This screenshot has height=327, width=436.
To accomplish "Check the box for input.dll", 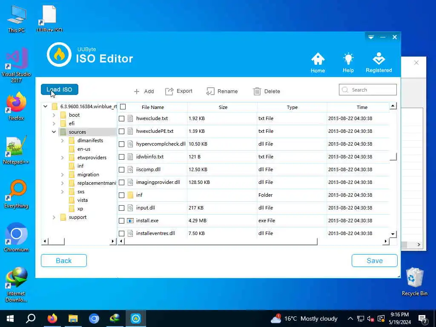I will click(121, 208).
